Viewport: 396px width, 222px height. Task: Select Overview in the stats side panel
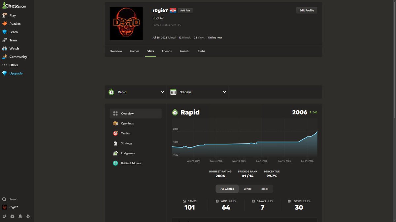(136, 113)
